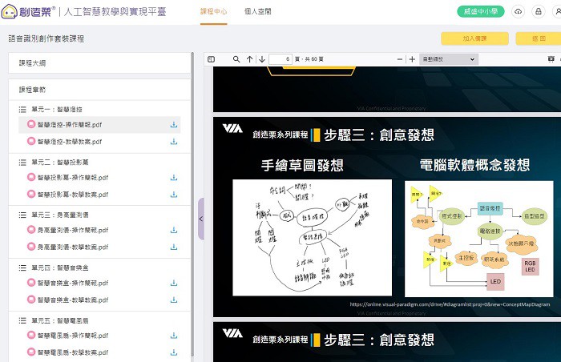Switch to the 課程中心 tab
Screen dimensions: 561x362
point(212,12)
